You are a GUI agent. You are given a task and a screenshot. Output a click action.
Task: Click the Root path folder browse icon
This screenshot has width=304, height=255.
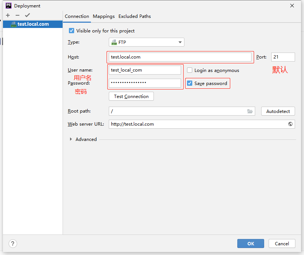[x=250, y=111]
